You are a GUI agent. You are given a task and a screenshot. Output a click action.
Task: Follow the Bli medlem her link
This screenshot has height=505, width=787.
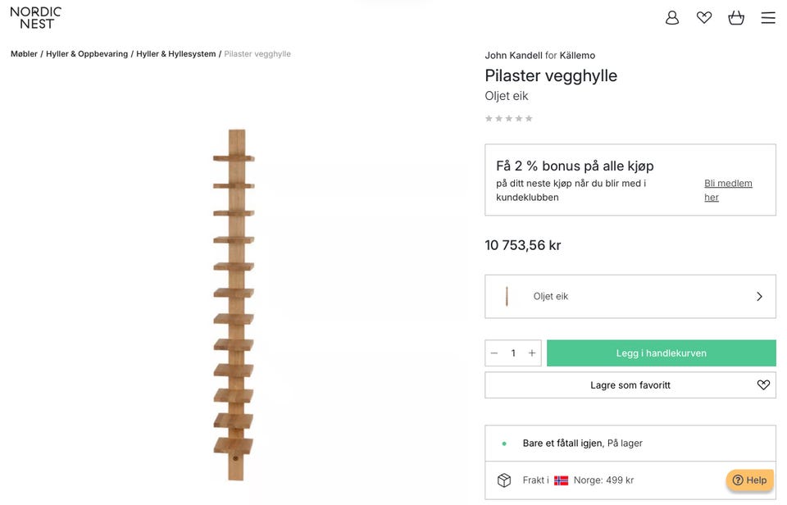click(728, 190)
